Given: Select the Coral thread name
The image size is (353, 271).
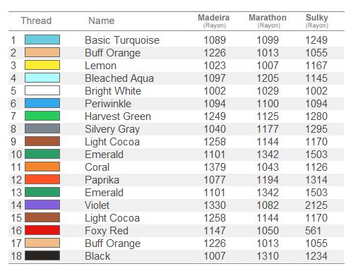Looking at the screenshot, I should pyautogui.click(x=97, y=167).
